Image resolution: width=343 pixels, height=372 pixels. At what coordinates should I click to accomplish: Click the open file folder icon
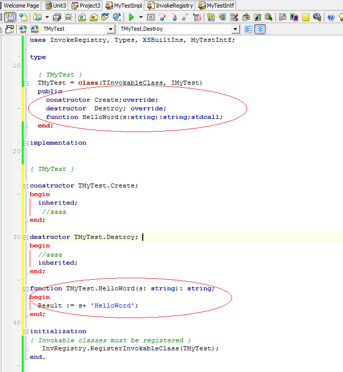[37, 17]
